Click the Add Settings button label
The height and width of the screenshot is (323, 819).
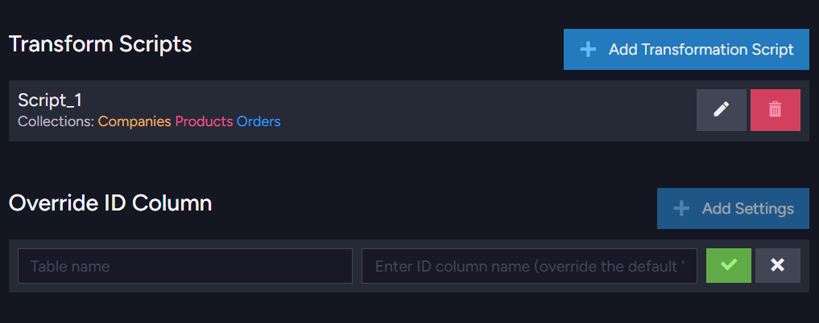pos(748,208)
